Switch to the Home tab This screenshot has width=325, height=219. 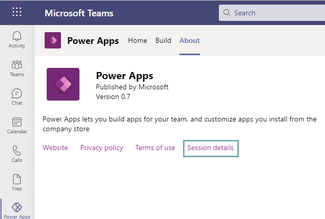pos(137,40)
